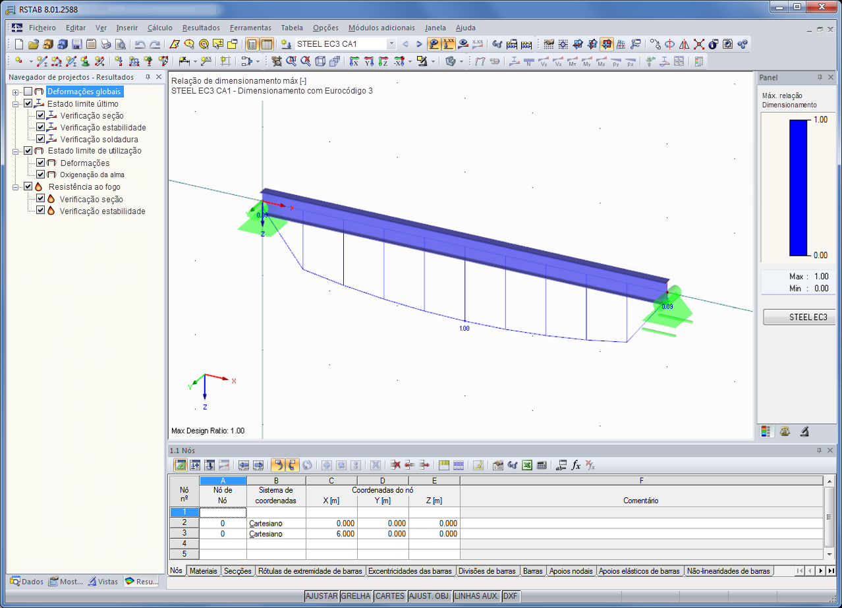The image size is (842, 608).
Task: Click the STEEL EC3 module icon in the toolbar
Action: (x=743, y=44)
